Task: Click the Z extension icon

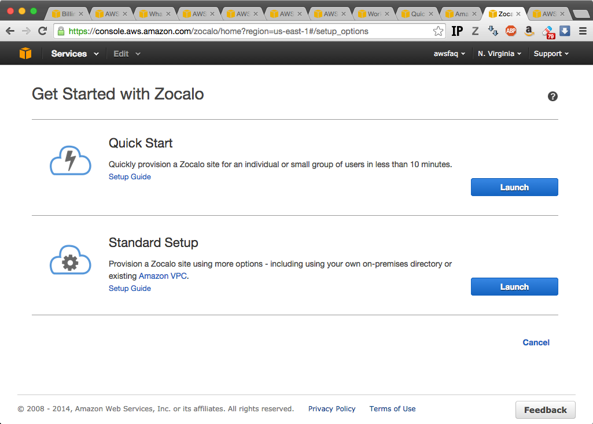Action: tap(475, 31)
